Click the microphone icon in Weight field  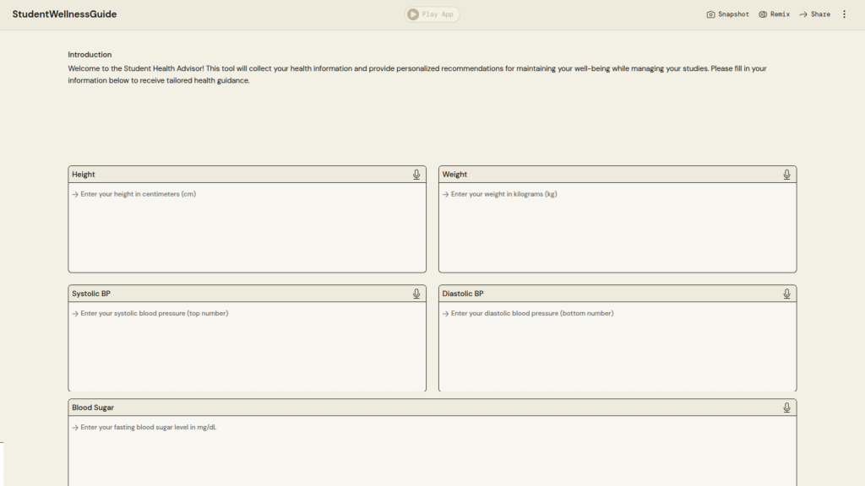(786, 175)
